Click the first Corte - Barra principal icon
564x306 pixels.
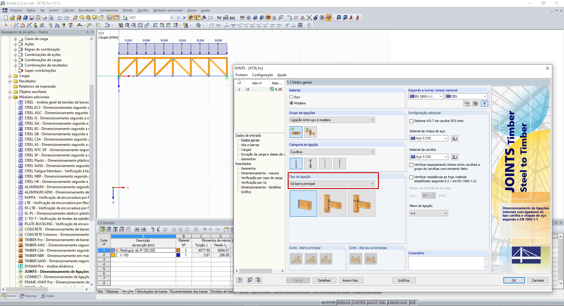pyautogui.click(x=296, y=259)
